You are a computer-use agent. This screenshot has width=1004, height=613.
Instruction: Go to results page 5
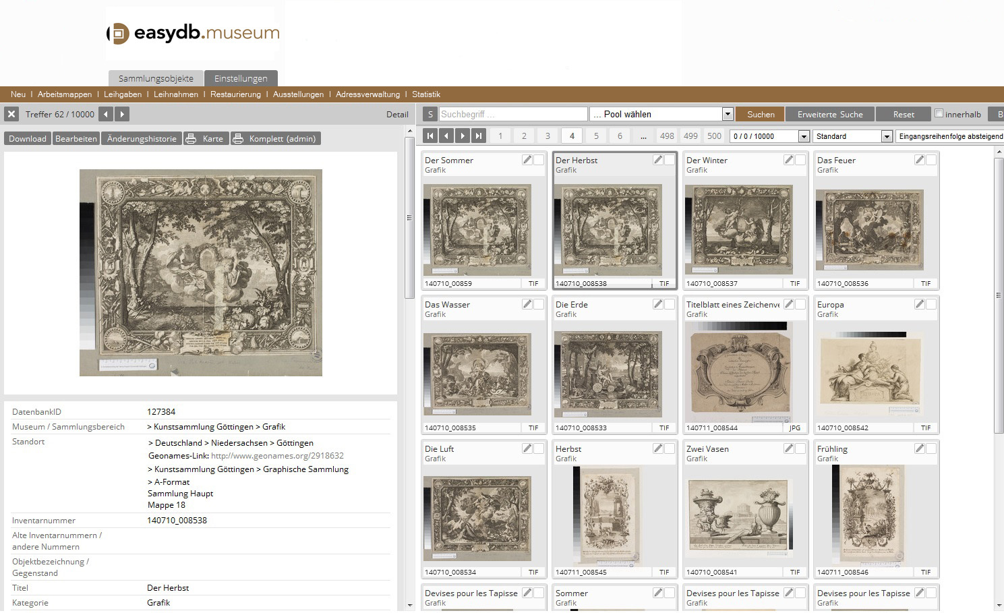(x=596, y=136)
